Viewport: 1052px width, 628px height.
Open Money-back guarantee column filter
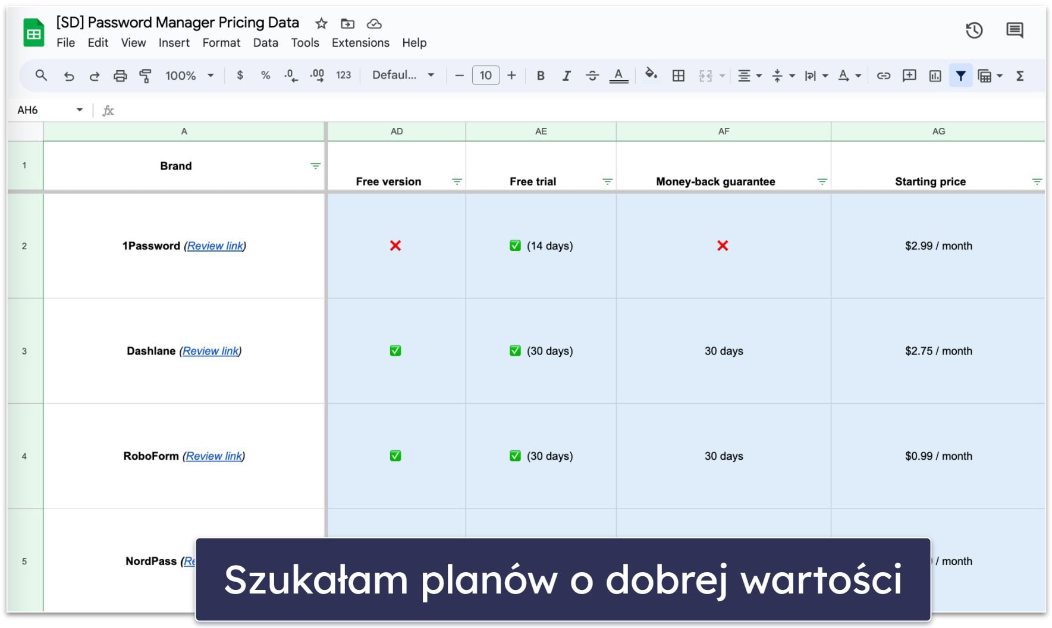tap(822, 181)
